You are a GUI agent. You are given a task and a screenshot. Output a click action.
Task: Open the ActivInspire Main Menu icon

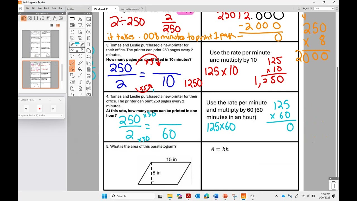(72, 19)
